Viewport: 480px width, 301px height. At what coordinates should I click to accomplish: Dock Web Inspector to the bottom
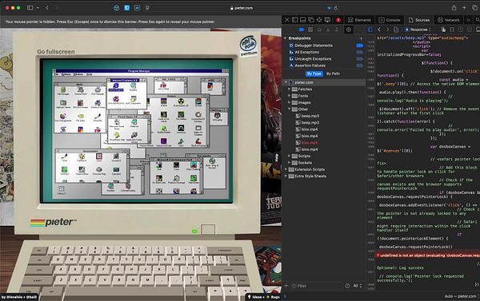(x=302, y=20)
